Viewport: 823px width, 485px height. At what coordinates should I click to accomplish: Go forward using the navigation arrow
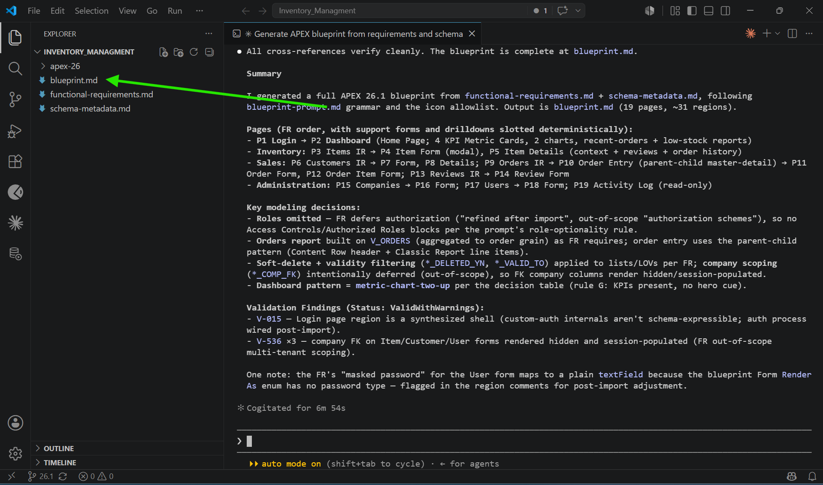(x=263, y=11)
